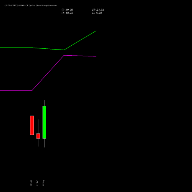Select the low value "L: 8.20"

pos(97,13)
